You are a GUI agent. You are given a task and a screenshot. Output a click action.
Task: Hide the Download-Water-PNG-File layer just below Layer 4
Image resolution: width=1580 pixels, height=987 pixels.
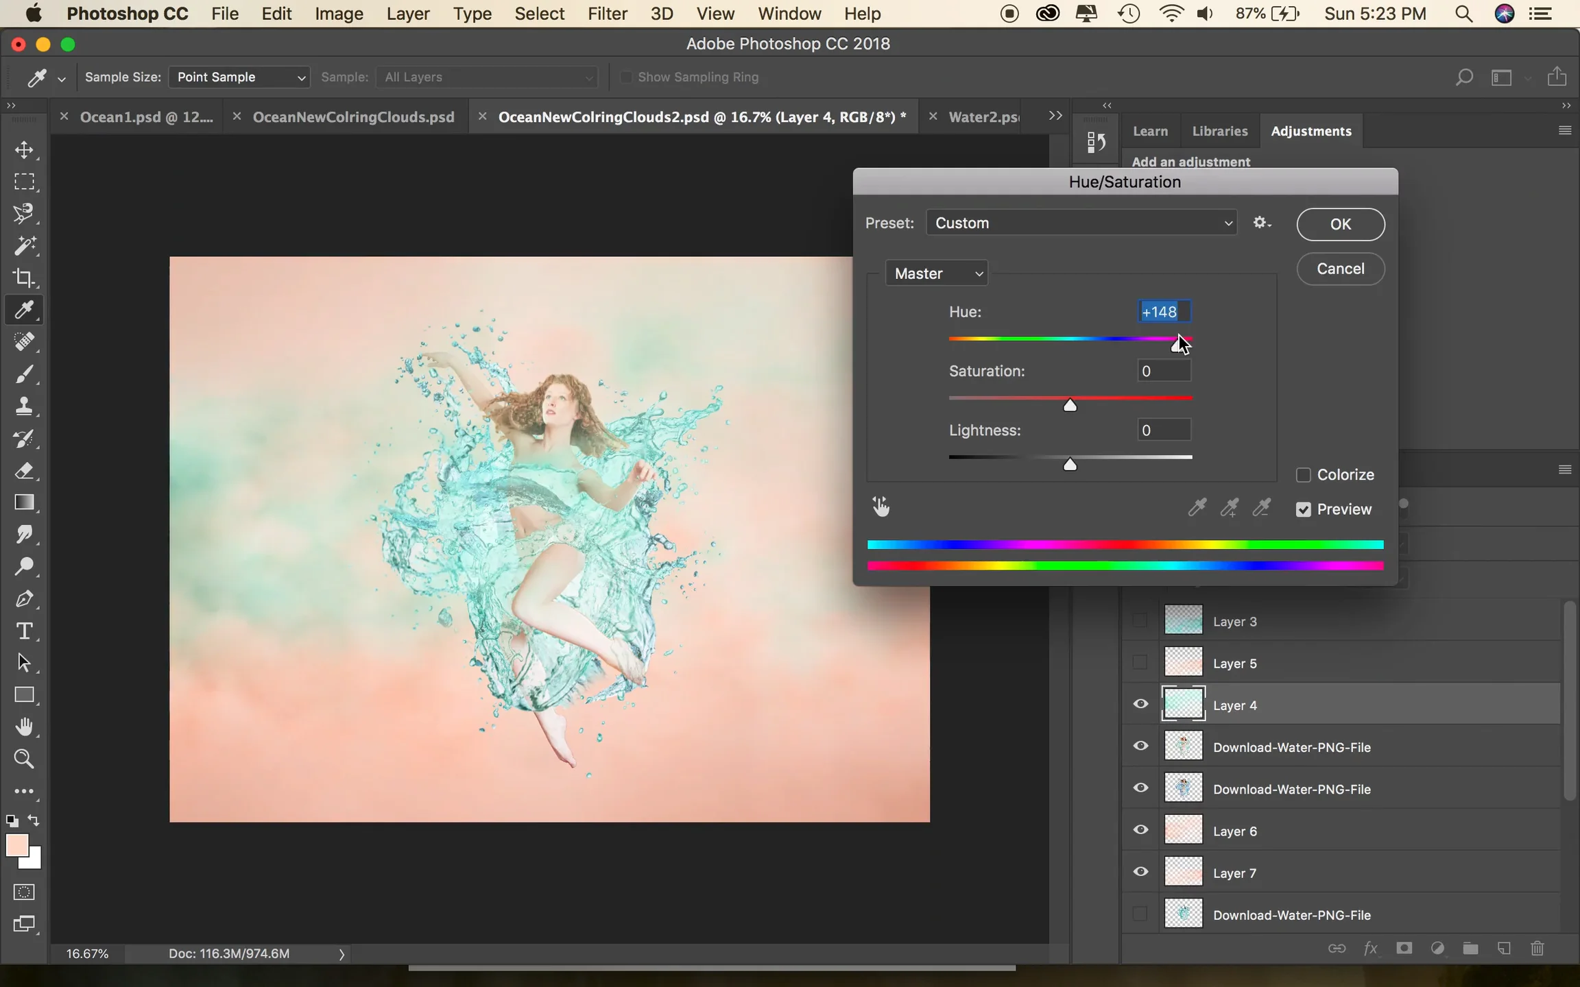pos(1140,746)
